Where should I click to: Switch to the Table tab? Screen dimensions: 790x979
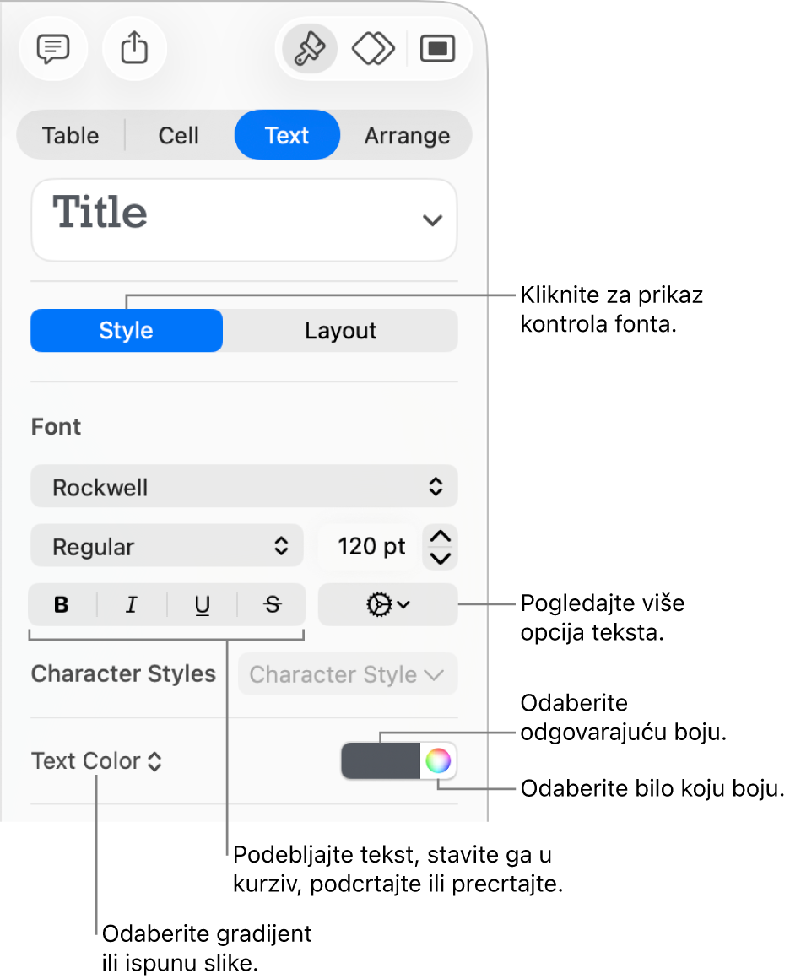click(71, 136)
